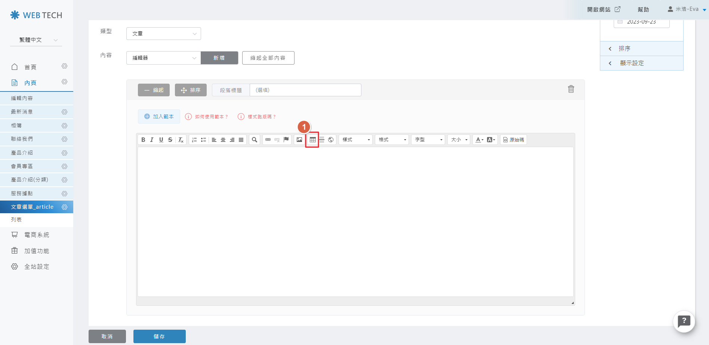Open find with the magnifier icon
The width and height of the screenshot is (709, 345).
tap(255, 140)
